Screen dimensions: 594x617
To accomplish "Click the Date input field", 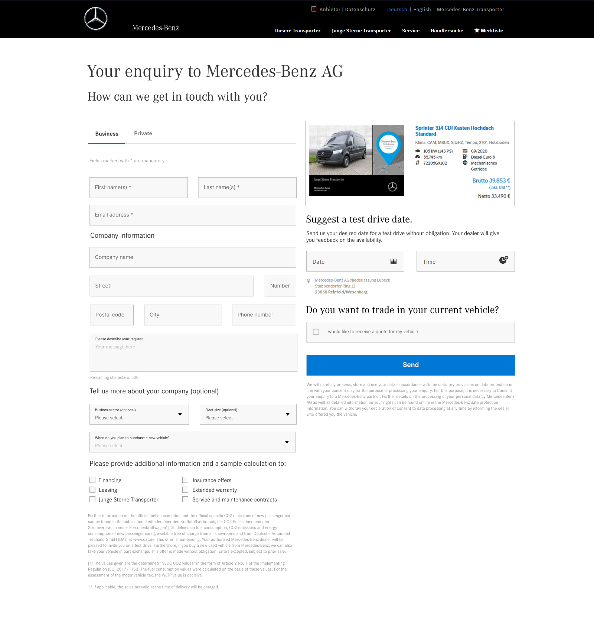I will (355, 261).
